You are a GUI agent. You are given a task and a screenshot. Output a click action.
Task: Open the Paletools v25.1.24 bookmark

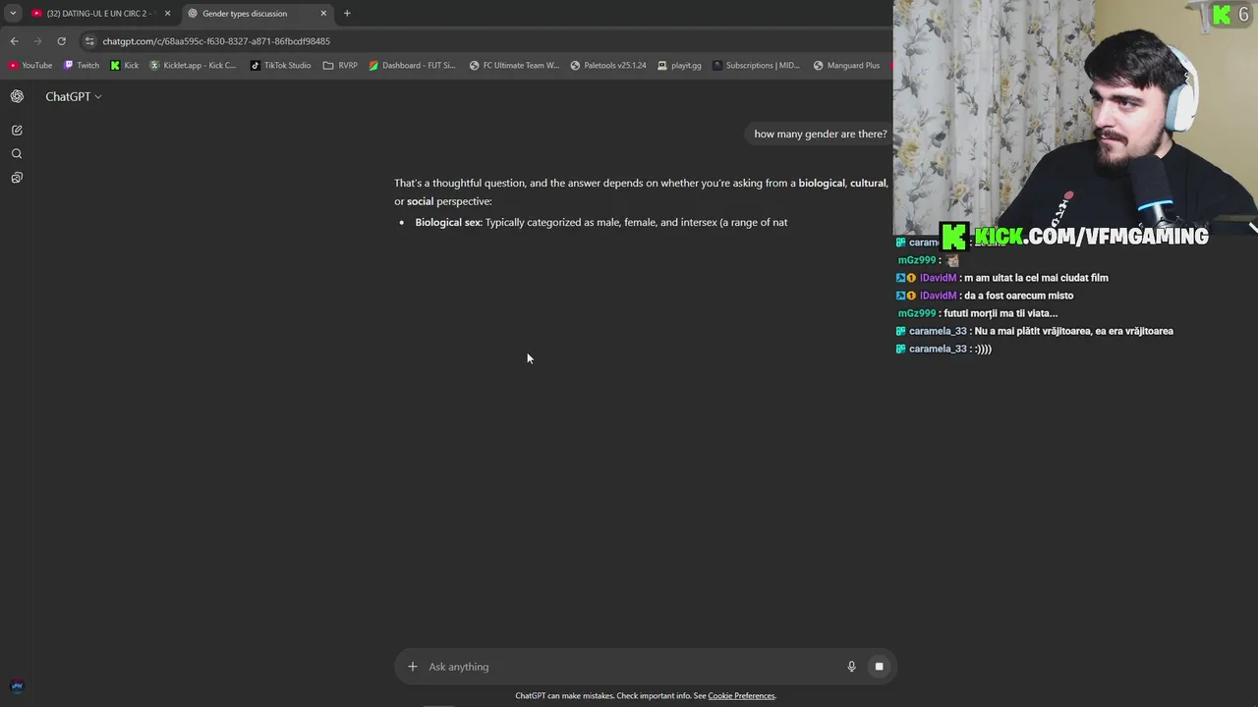point(607,66)
